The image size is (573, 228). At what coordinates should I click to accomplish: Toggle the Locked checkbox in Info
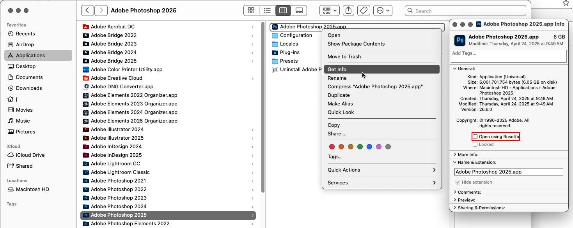[475, 144]
